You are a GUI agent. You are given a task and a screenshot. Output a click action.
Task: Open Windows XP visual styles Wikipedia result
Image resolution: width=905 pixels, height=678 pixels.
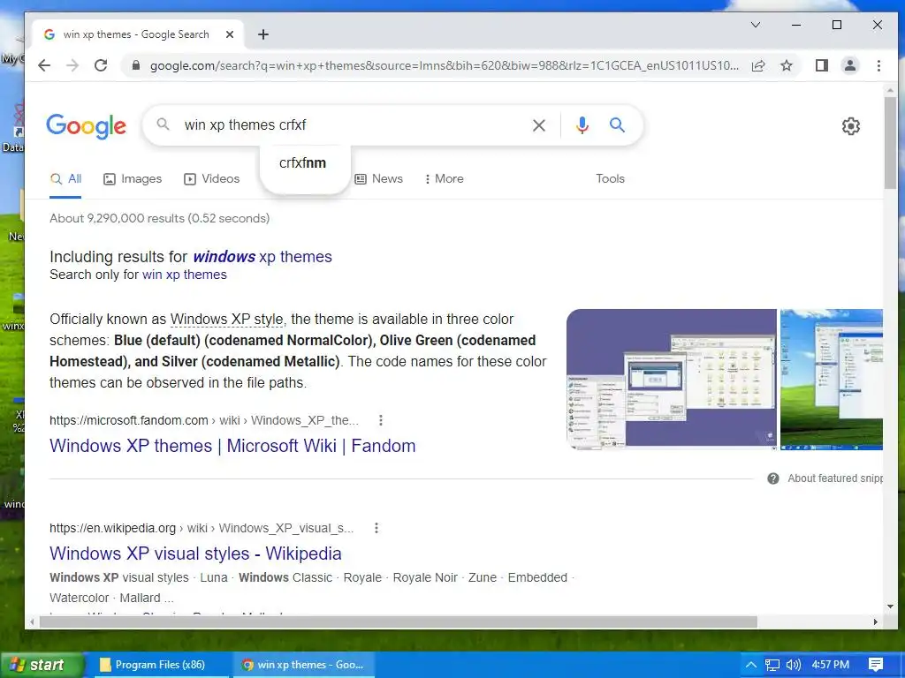pos(195,554)
